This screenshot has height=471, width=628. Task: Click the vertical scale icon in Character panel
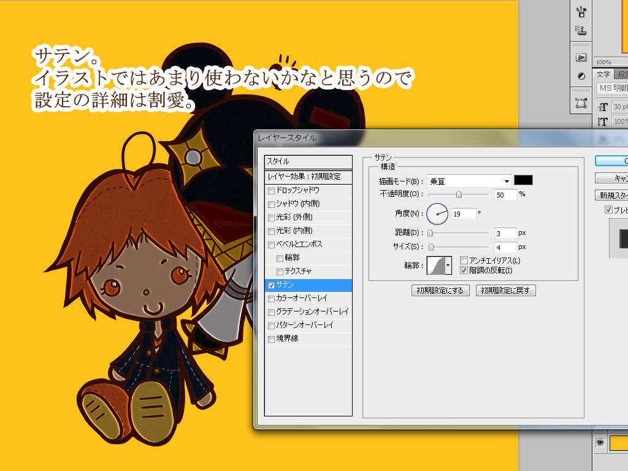pos(602,122)
